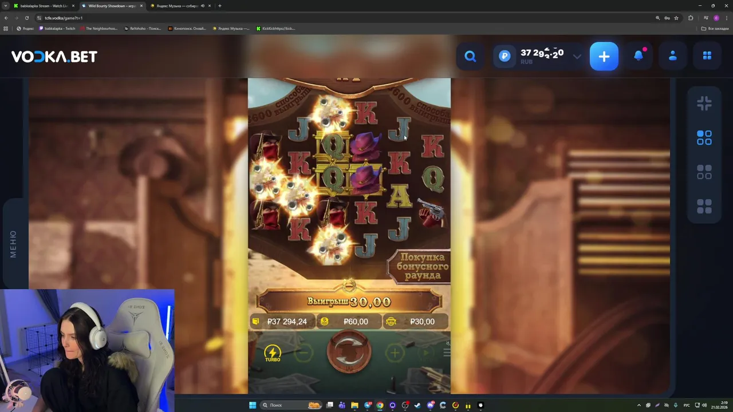733x412 pixels.
Task: Open the bookmarks bar apps grid
Action: [6, 28]
